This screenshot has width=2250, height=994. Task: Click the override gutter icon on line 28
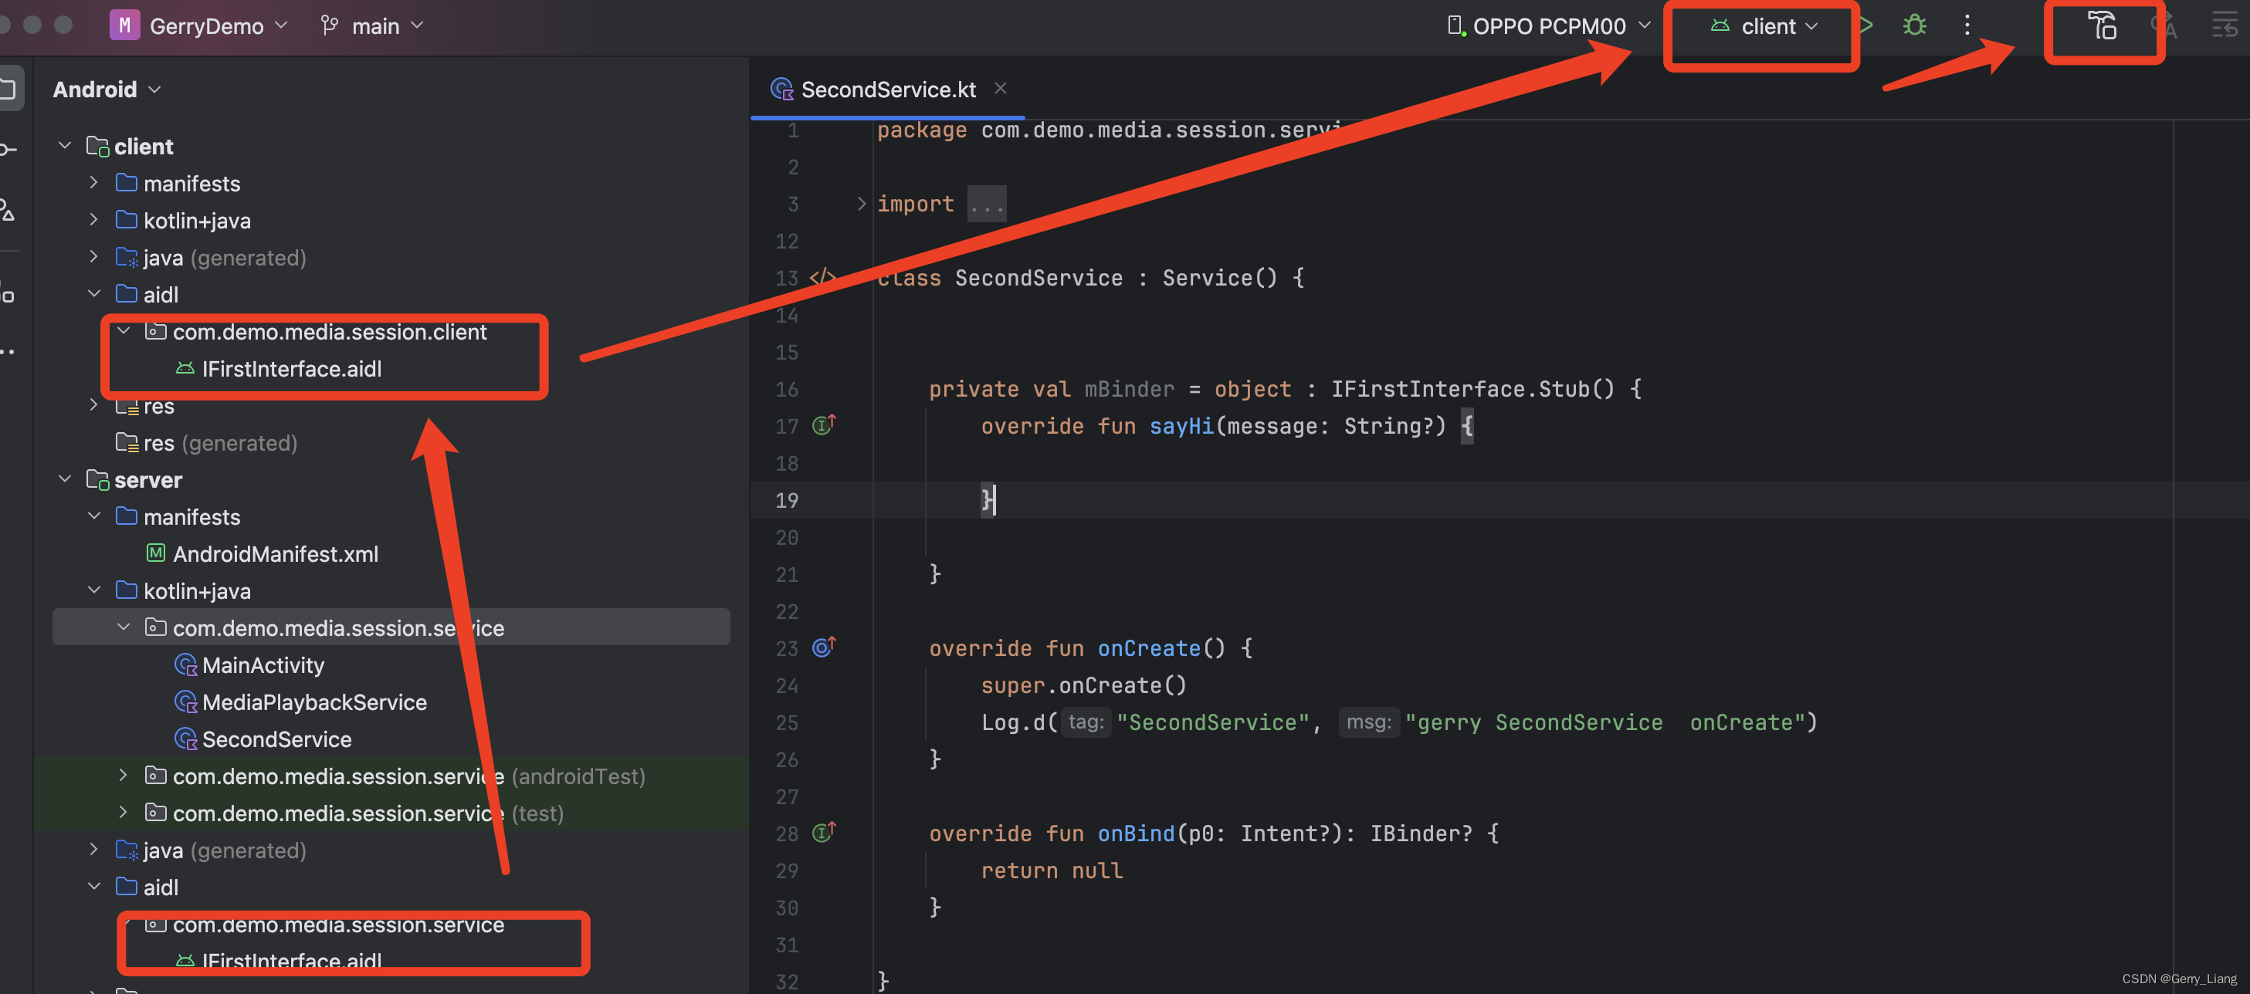824,833
